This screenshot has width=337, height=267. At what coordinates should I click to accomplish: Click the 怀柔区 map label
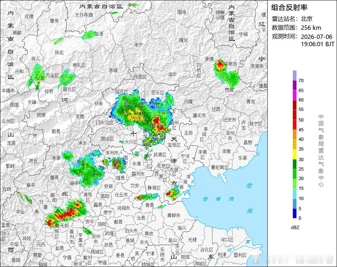(x=140, y=77)
